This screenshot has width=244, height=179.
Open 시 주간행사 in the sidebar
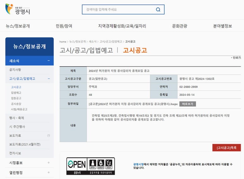click(17, 127)
